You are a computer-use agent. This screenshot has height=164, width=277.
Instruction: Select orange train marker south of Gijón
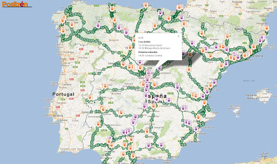115,20
